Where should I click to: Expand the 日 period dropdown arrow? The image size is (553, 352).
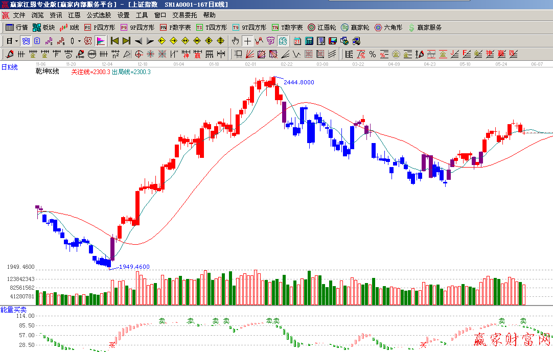16,41
